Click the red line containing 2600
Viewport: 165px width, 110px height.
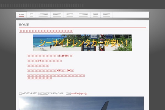point(50,56)
